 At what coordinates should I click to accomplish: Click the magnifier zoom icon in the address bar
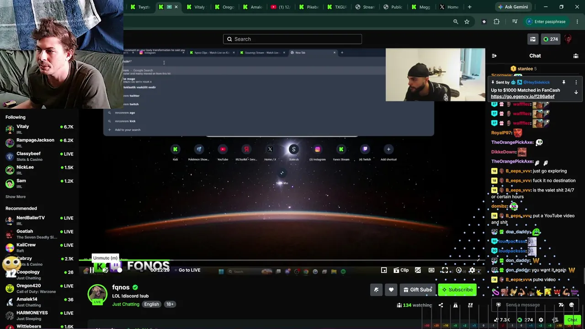point(456,21)
